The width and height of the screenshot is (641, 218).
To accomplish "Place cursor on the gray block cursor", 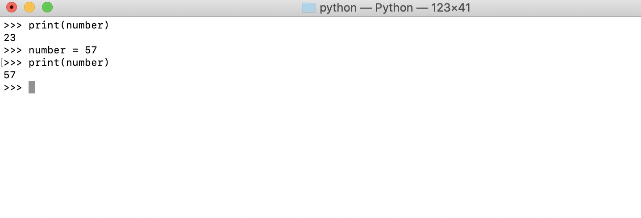I will (x=32, y=87).
